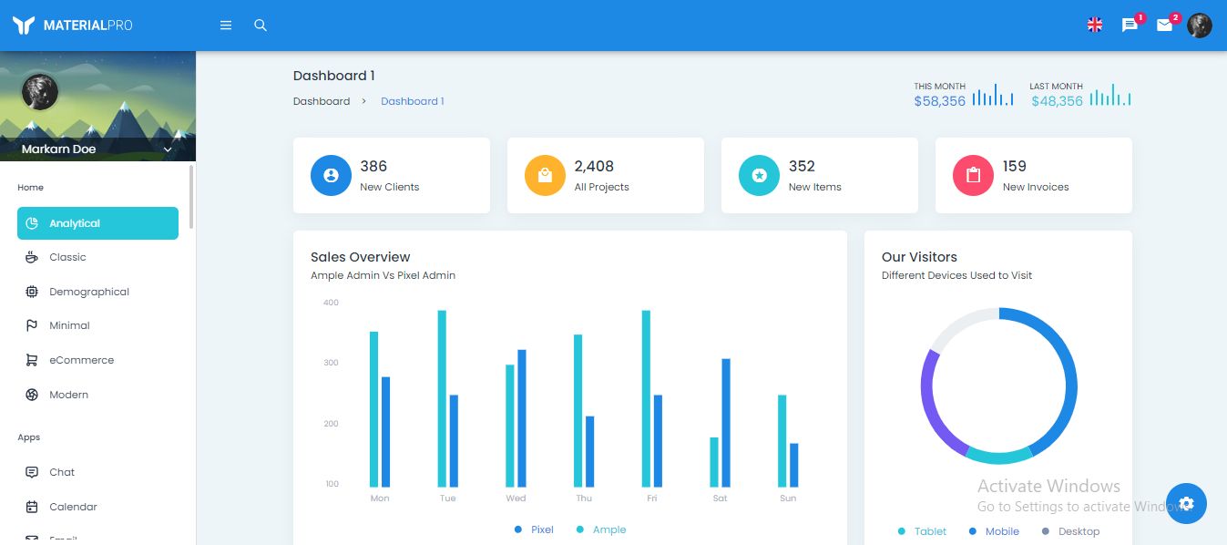Toggle the Desktop legend in visitors chart
Viewport: 1227px width, 545px height.
click(1070, 531)
